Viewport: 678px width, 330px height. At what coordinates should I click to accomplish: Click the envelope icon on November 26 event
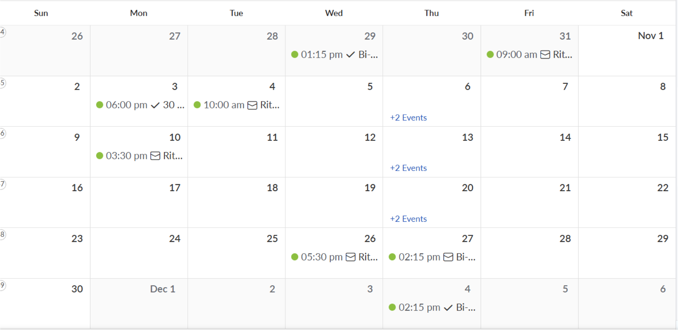pos(350,257)
